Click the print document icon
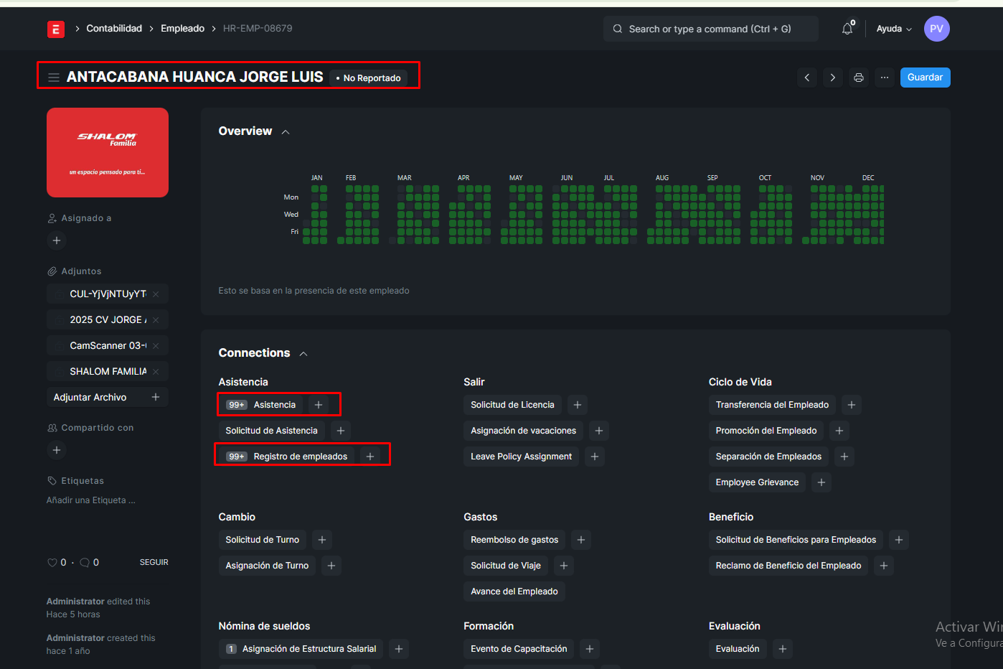The height and width of the screenshot is (669, 1003). coord(858,78)
